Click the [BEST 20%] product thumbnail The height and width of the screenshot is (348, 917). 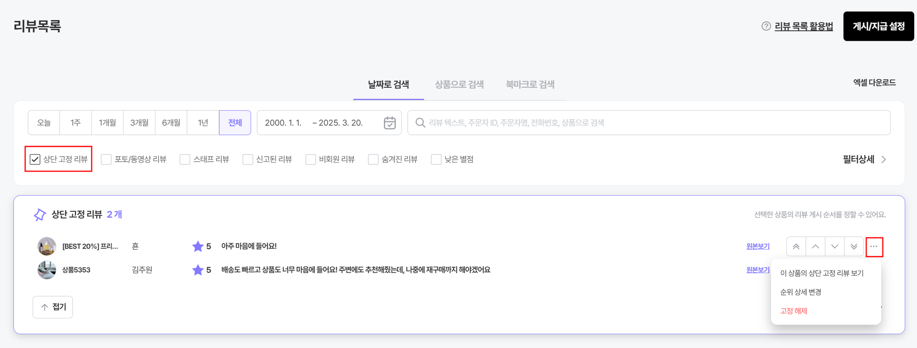pyautogui.click(x=47, y=246)
